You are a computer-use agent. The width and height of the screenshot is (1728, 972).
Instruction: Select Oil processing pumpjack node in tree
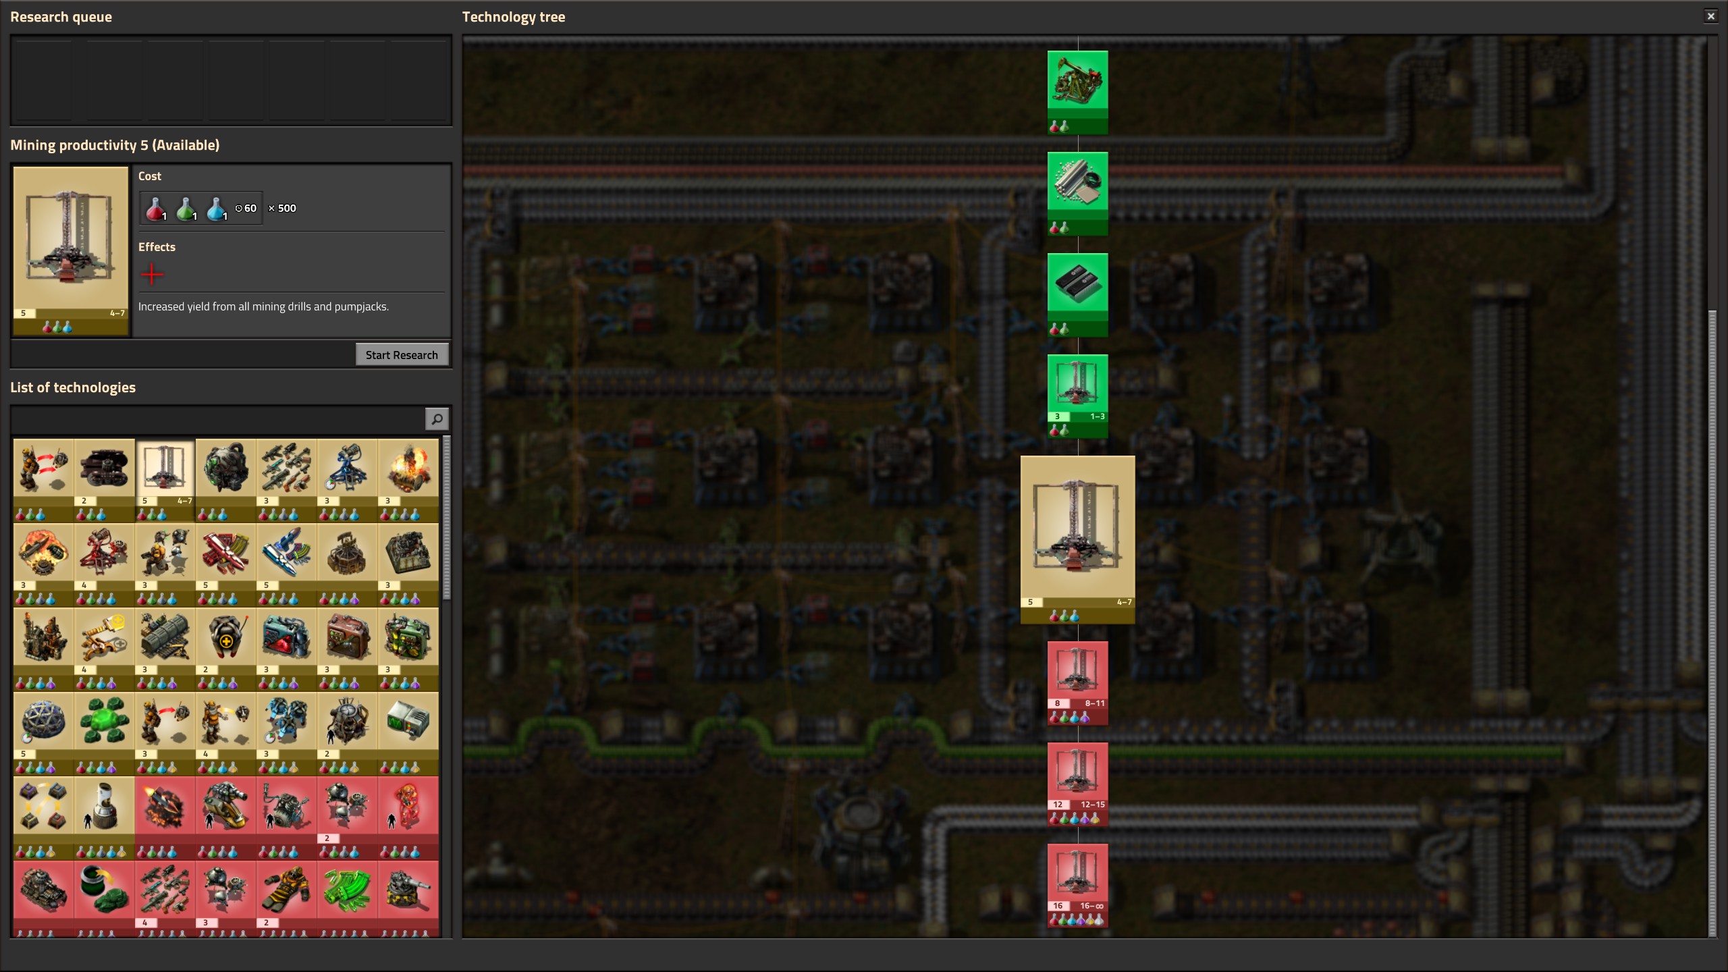[1077, 92]
